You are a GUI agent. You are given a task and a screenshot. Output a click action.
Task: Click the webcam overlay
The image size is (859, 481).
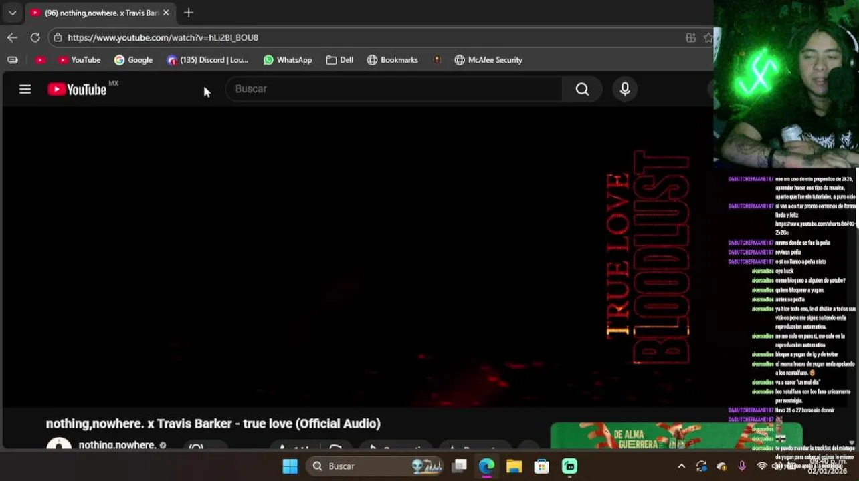786,84
